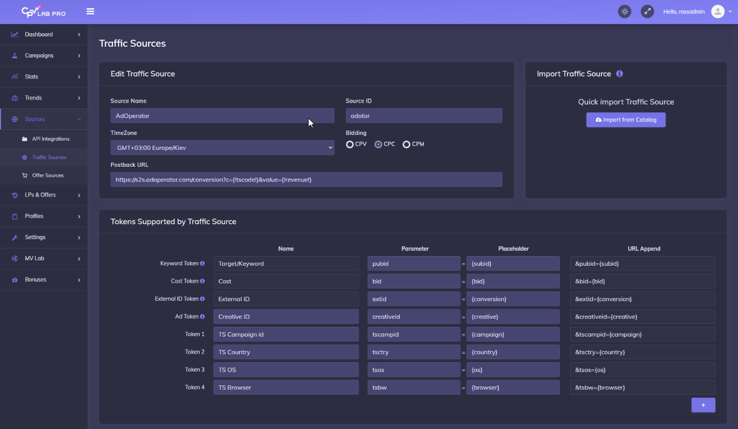738x429 pixels.
Task: Choose the CPM bidding option
Action: [x=406, y=144]
